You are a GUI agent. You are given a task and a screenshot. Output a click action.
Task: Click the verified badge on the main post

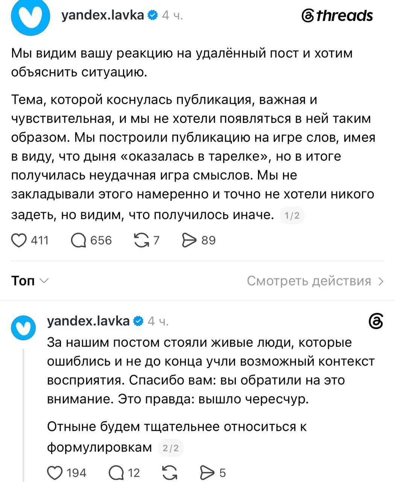(x=152, y=15)
